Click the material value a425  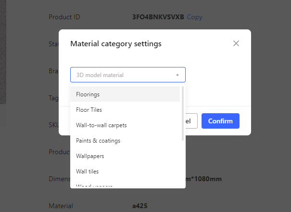(x=140, y=206)
